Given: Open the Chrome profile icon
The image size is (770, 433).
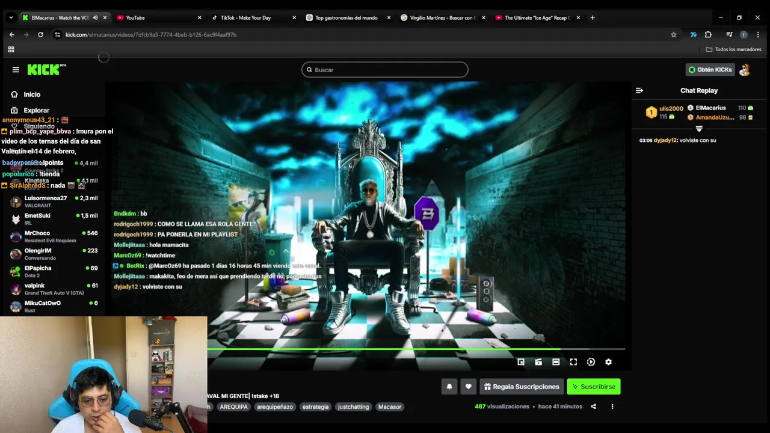Looking at the screenshot, I should click(744, 34).
